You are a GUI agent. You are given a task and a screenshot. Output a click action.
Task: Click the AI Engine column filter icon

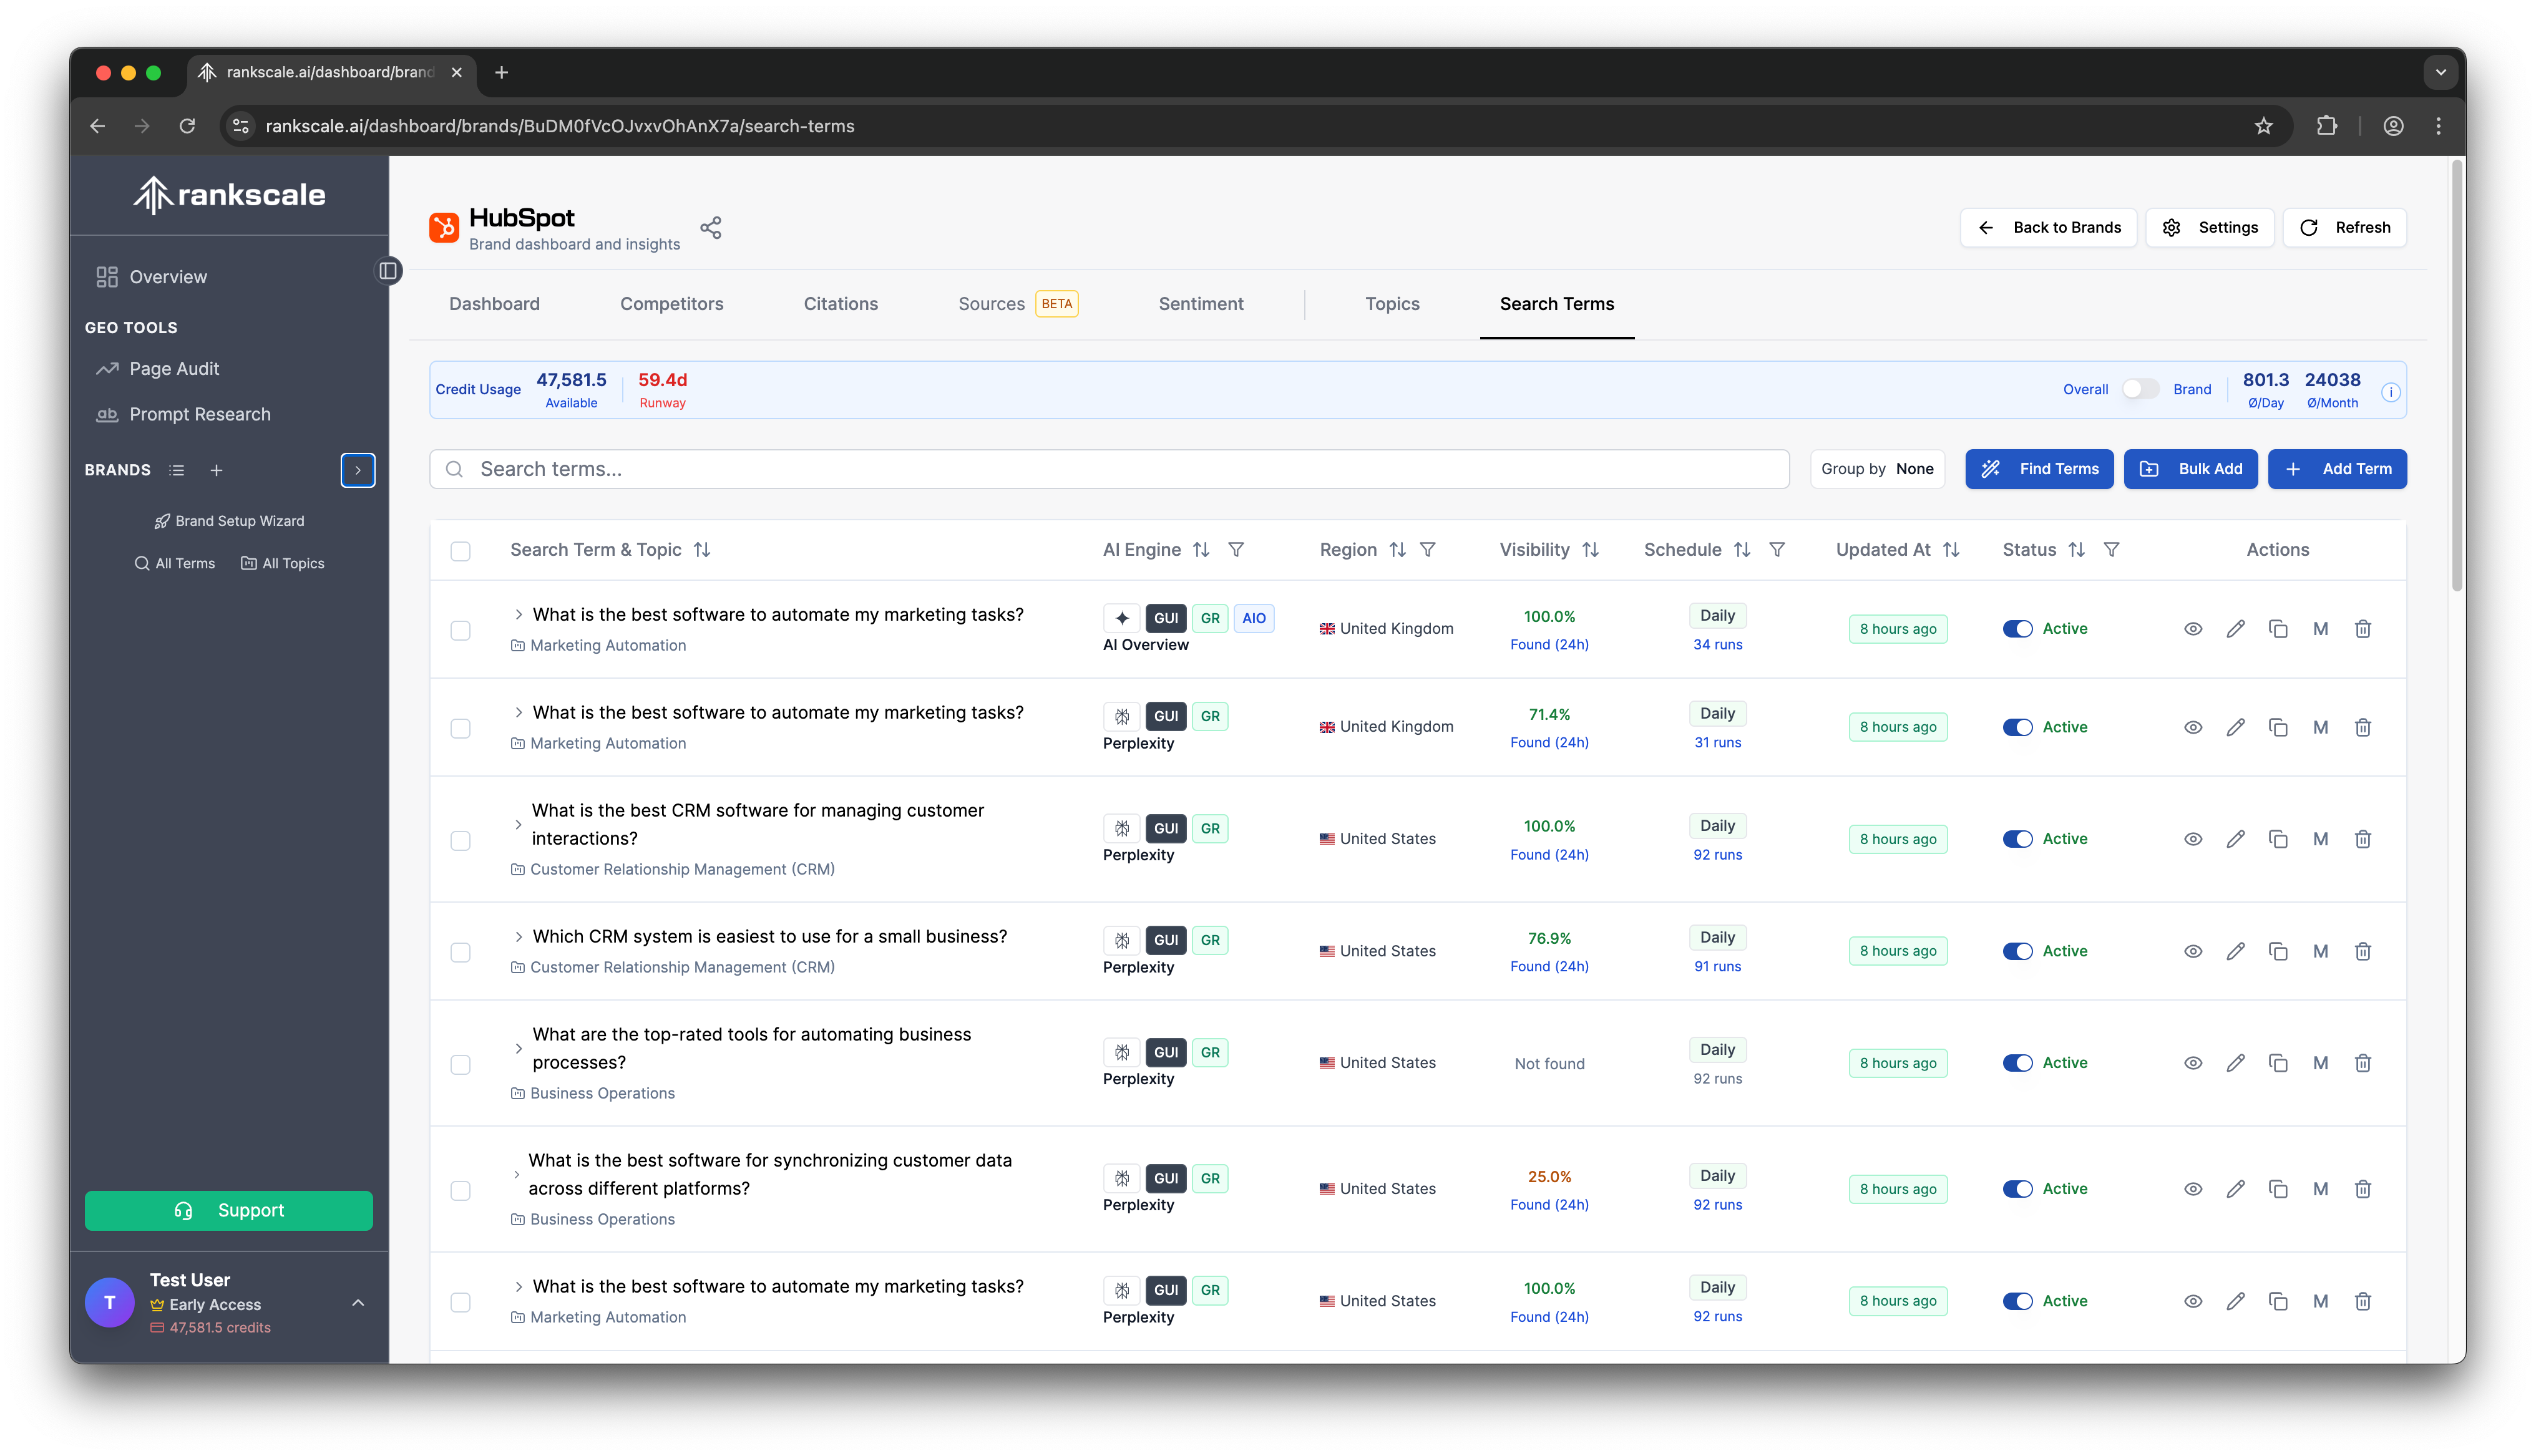[1236, 550]
